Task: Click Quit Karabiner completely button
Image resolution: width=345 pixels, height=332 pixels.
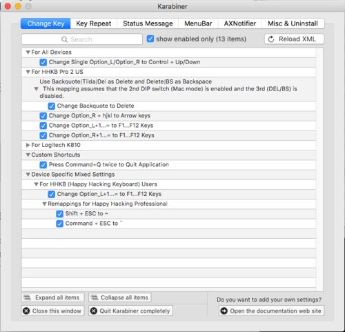Action: pos(130,311)
